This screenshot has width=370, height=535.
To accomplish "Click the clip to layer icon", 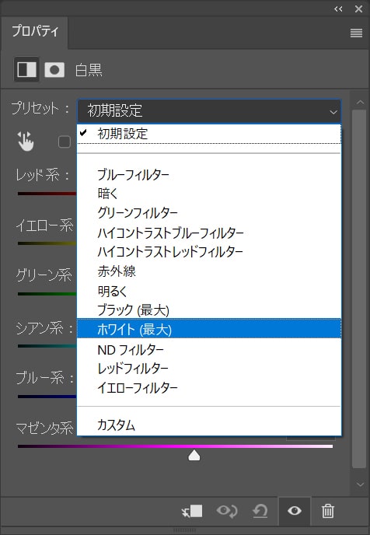I will pyautogui.click(x=192, y=511).
